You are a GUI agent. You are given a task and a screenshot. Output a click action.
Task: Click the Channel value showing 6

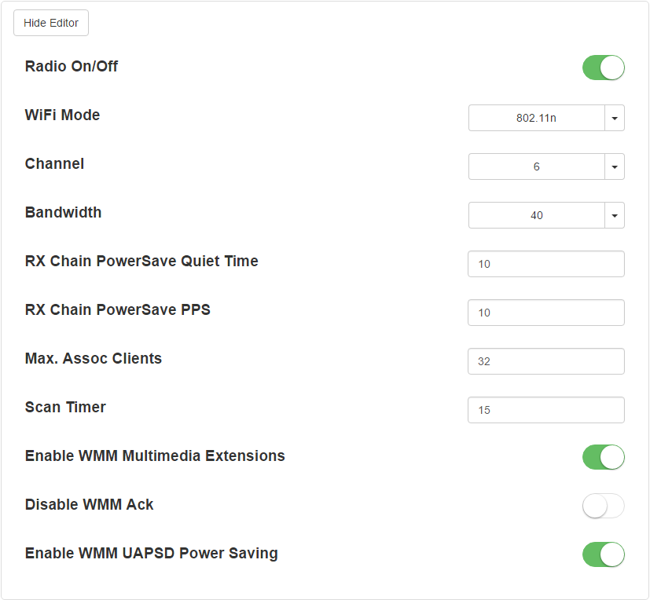536,166
